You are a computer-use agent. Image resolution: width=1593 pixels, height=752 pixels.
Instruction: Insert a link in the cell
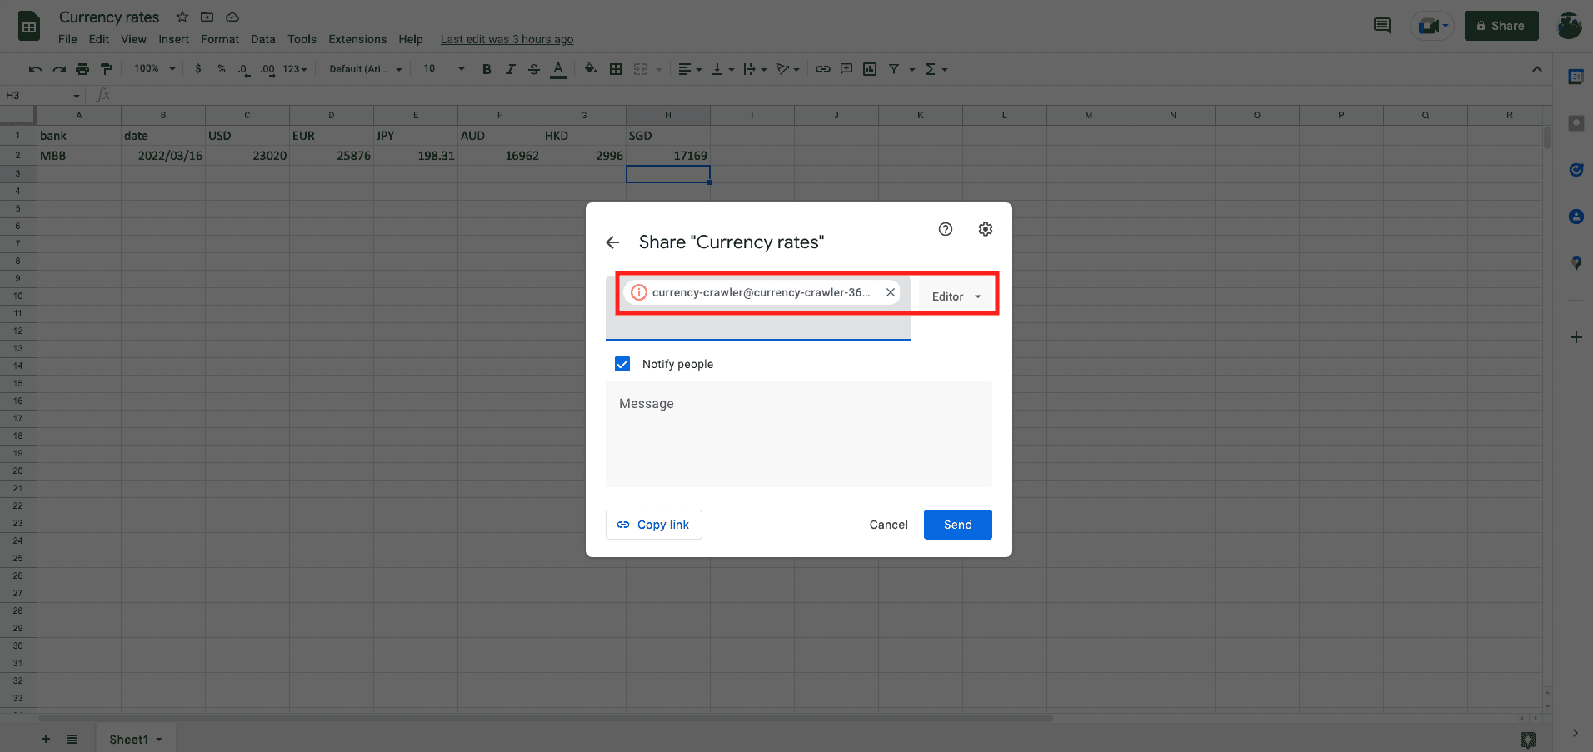[x=823, y=69]
